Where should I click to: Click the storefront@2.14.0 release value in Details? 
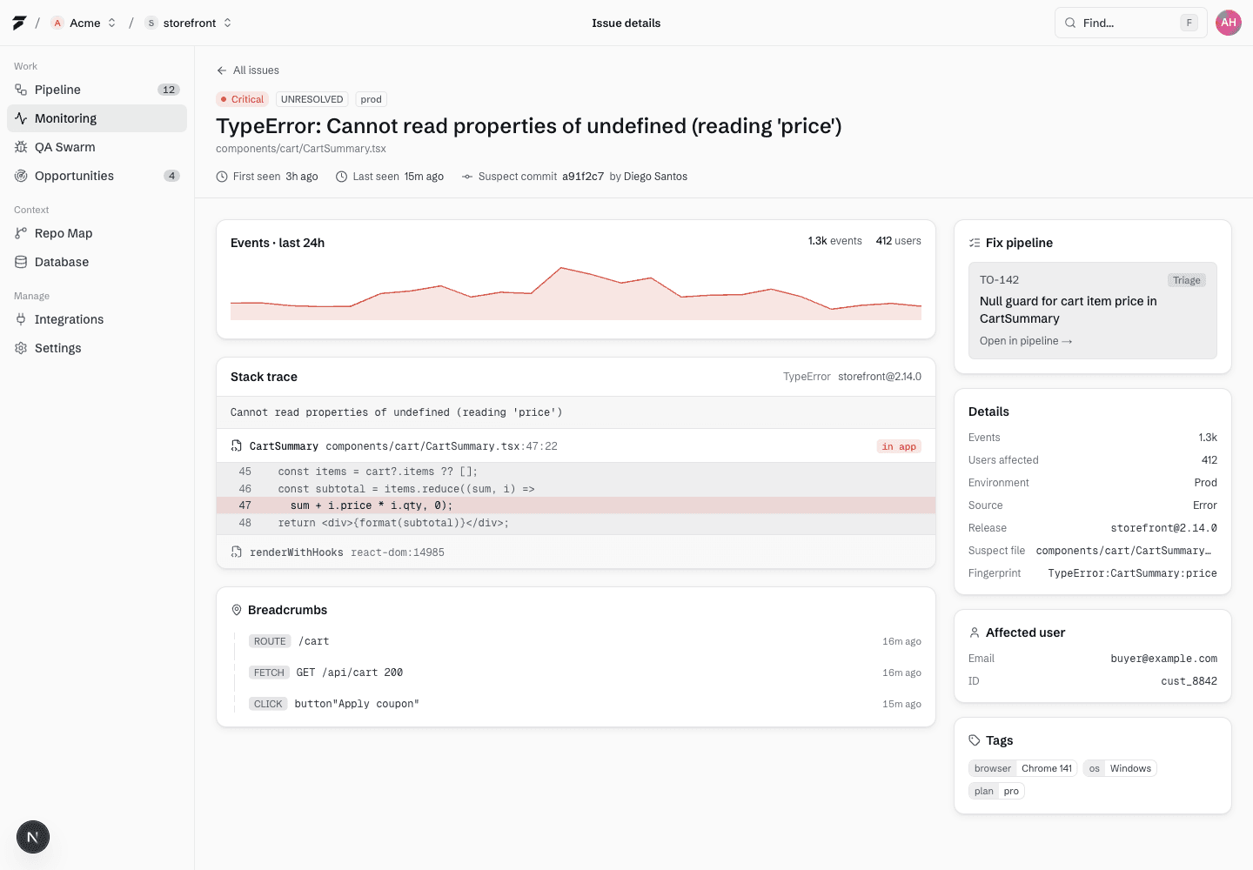1163,528
